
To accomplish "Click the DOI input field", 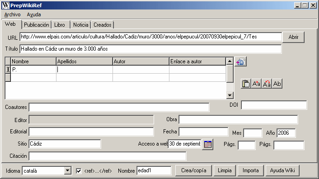I will coord(274,105).
